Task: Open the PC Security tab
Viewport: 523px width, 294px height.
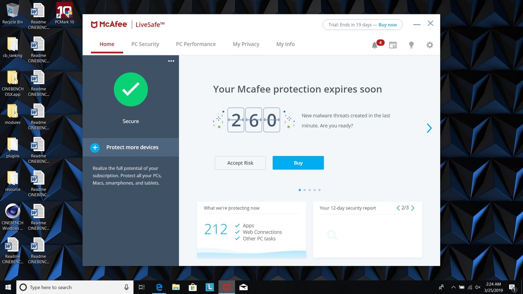Action: point(145,44)
